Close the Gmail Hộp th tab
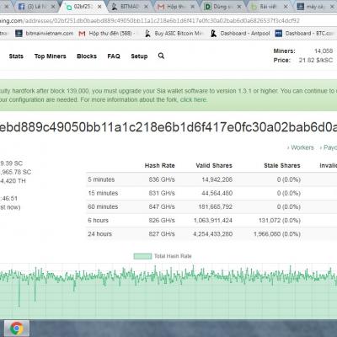This screenshot has height=337, width=337. point(192,7)
